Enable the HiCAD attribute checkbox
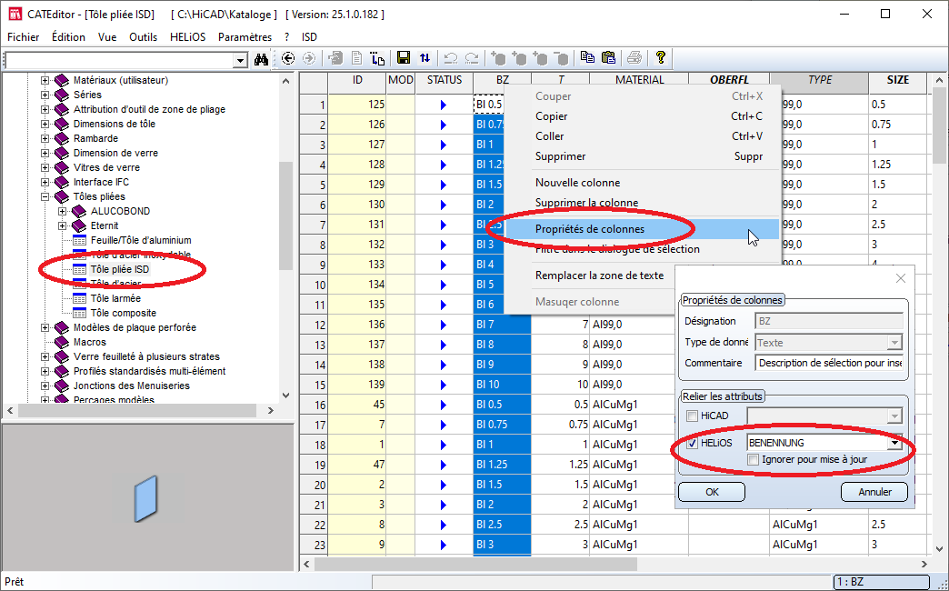Viewport: 949px width, 591px height. coord(693,416)
